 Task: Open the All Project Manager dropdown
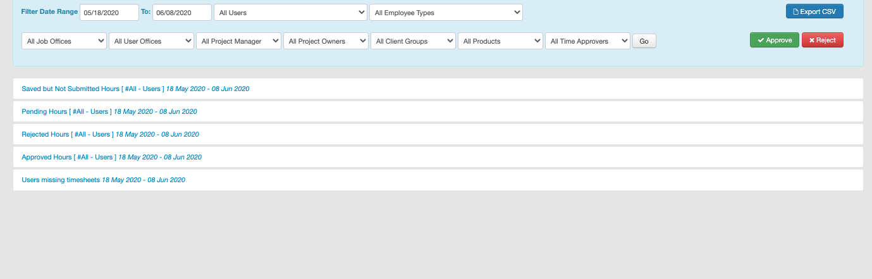coord(238,41)
